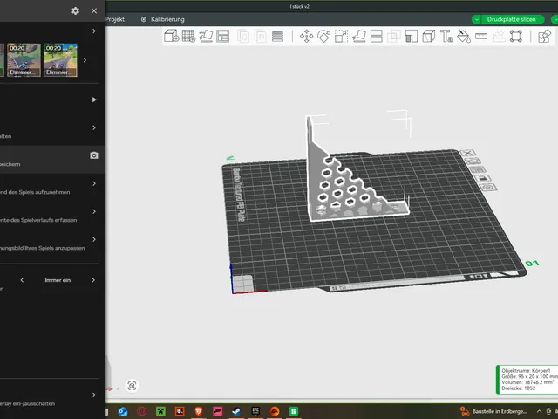Expand 'Ihres Spiels anzupassen' row chevron
558x419 pixels.
[94, 239]
